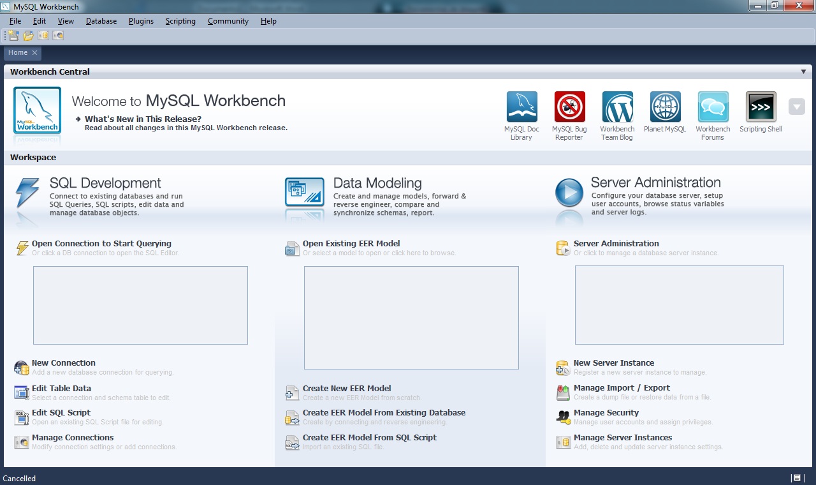Select the Home tab
Viewport: 816px width, 485px height.
click(18, 53)
